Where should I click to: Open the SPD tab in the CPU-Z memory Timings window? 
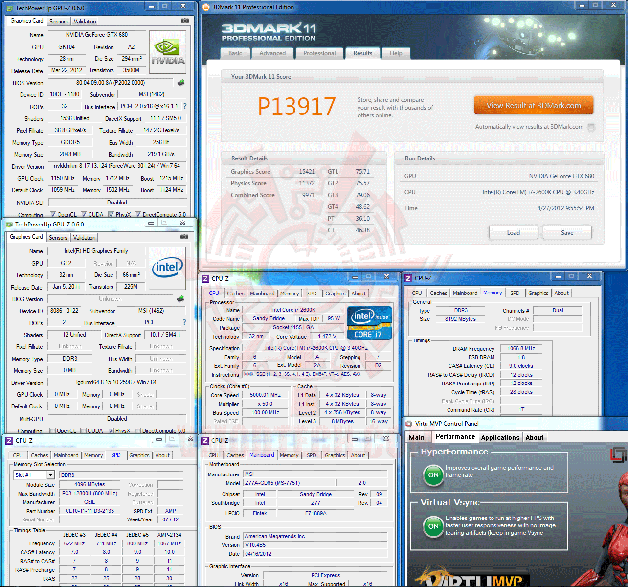pyautogui.click(x=515, y=293)
